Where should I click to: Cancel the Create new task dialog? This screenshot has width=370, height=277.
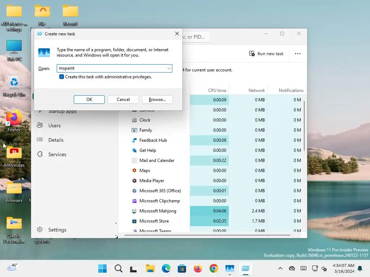click(x=123, y=100)
